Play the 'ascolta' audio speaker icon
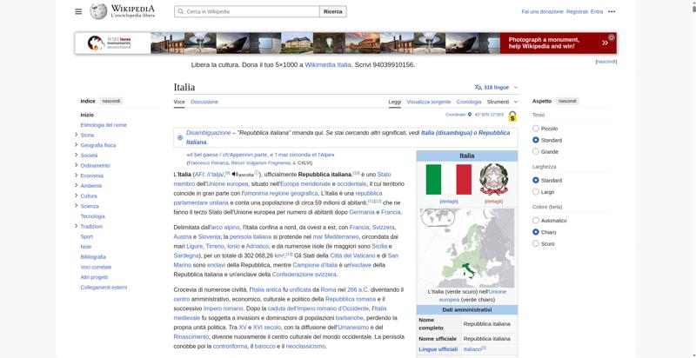 pyautogui.click(x=235, y=174)
